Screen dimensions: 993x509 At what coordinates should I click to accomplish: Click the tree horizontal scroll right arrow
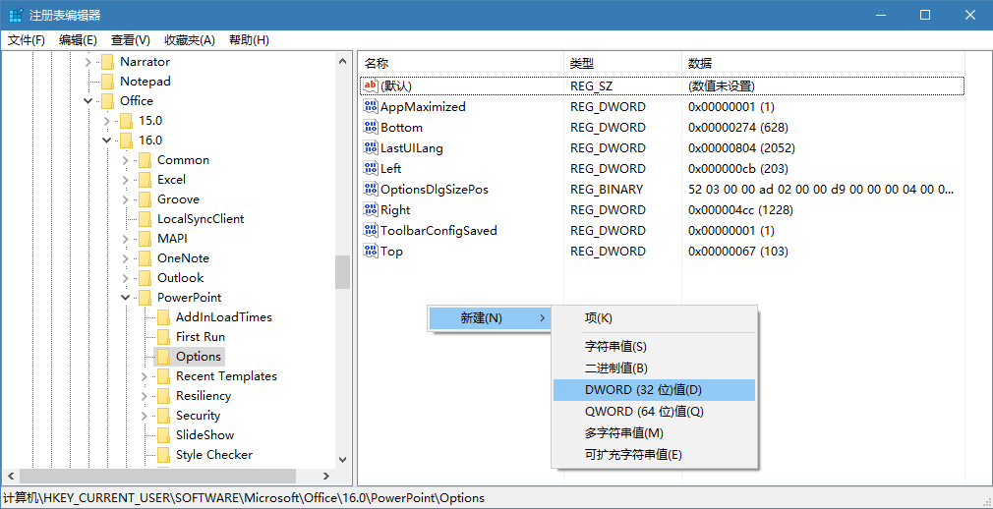326,476
